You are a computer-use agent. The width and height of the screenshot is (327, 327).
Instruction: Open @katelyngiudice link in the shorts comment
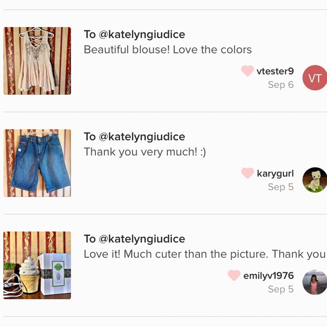[142, 137]
